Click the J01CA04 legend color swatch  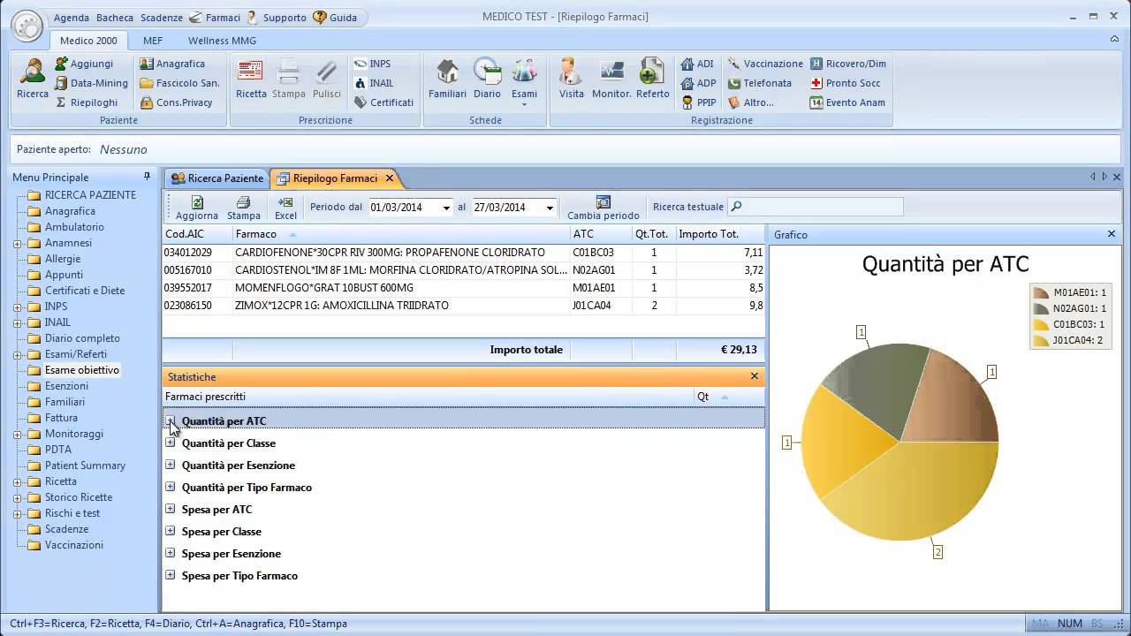pyautogui.click(x=1042, y=340)
